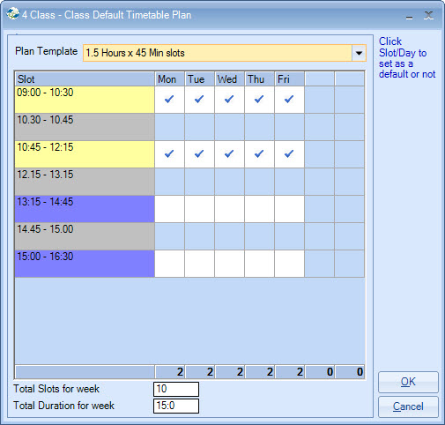This screenshot has width=445, height=425.
Task: Toggle Tuesday 10:45 - 12:15 checkmark
Action: pos(199,154)
